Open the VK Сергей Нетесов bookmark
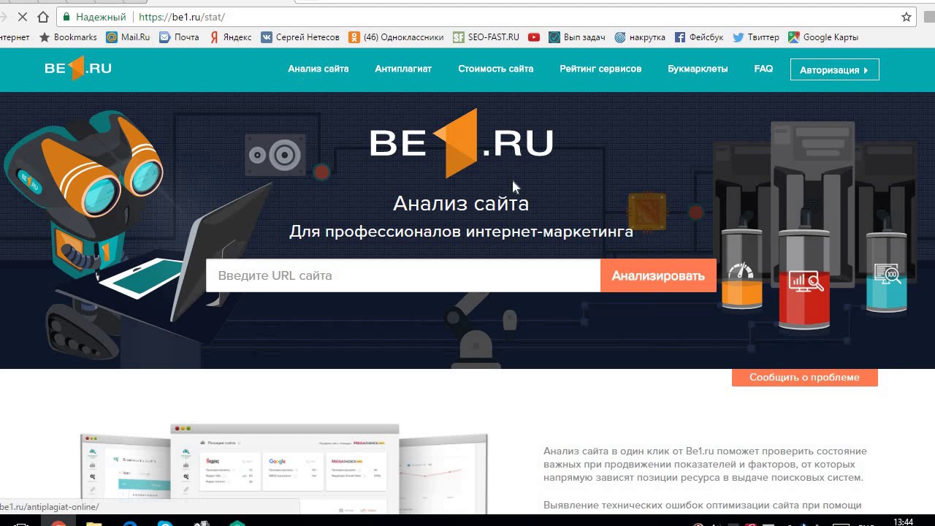Image resolution: width=935 pixels, height=526 pixels. (x=300, y=37)
